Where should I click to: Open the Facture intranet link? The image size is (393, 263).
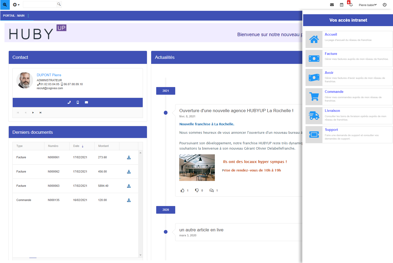[x=331, y=54]
